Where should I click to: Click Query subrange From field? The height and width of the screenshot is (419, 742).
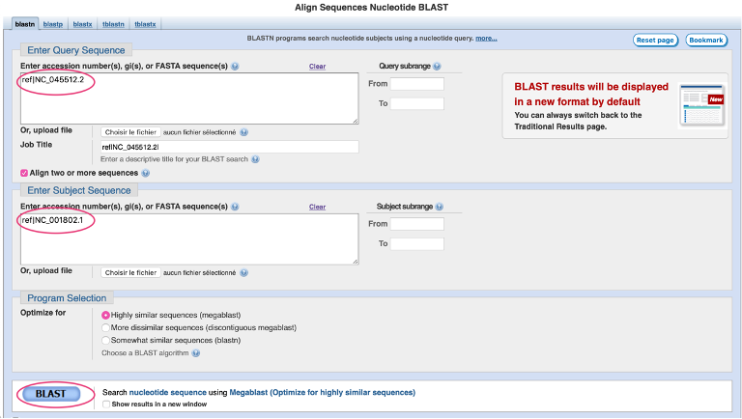coord(417,84)
